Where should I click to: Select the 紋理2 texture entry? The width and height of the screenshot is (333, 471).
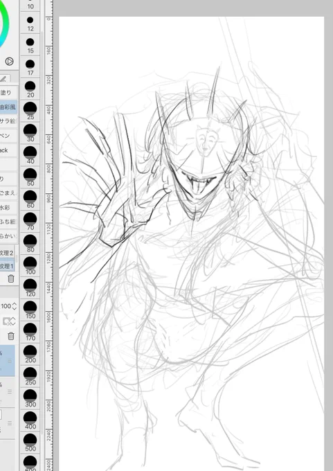pyautogui.click(x=8, y=253)
